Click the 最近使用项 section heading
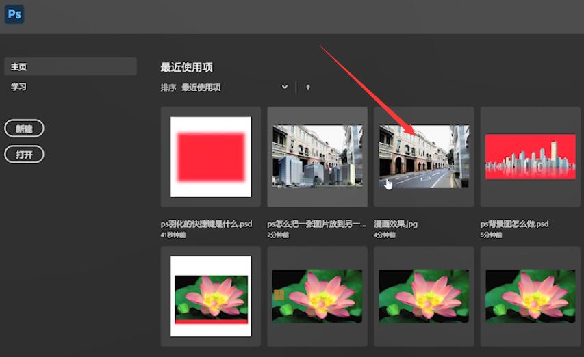584x357 pixels. pyautogui.click(x=187, y=67)
